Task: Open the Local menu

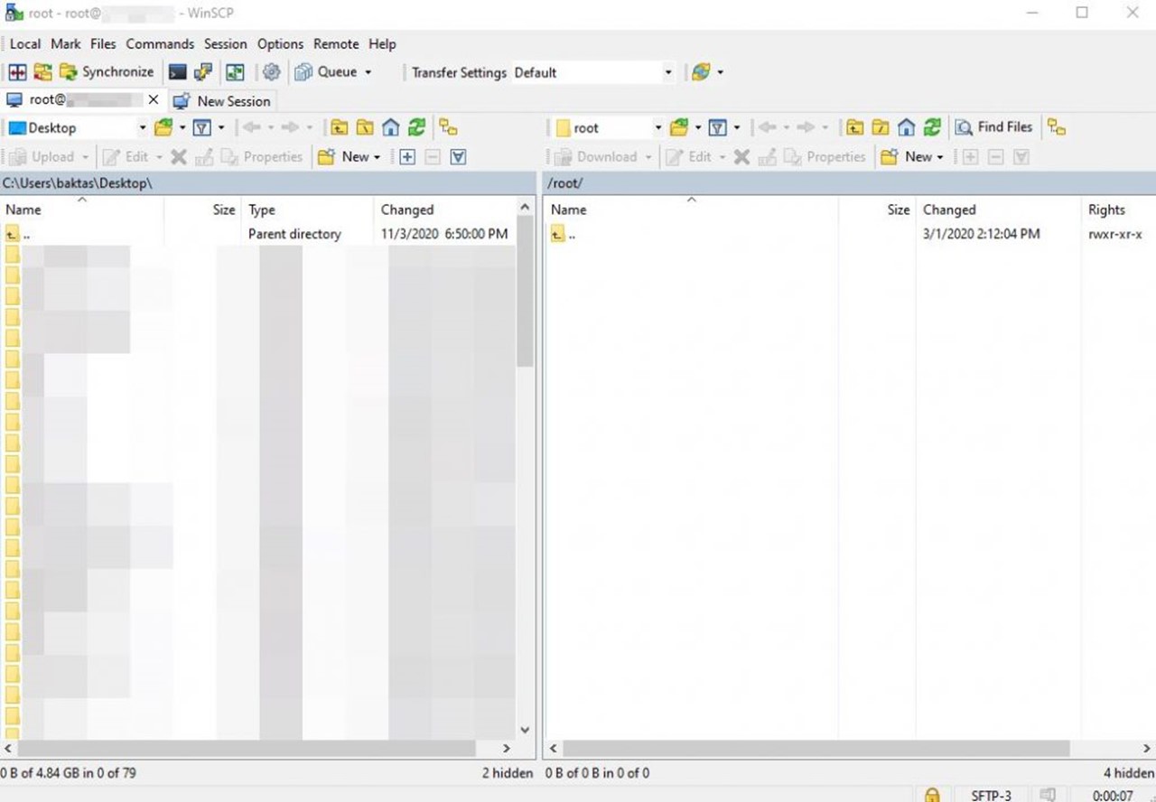Action: click(x=25, y=43)
